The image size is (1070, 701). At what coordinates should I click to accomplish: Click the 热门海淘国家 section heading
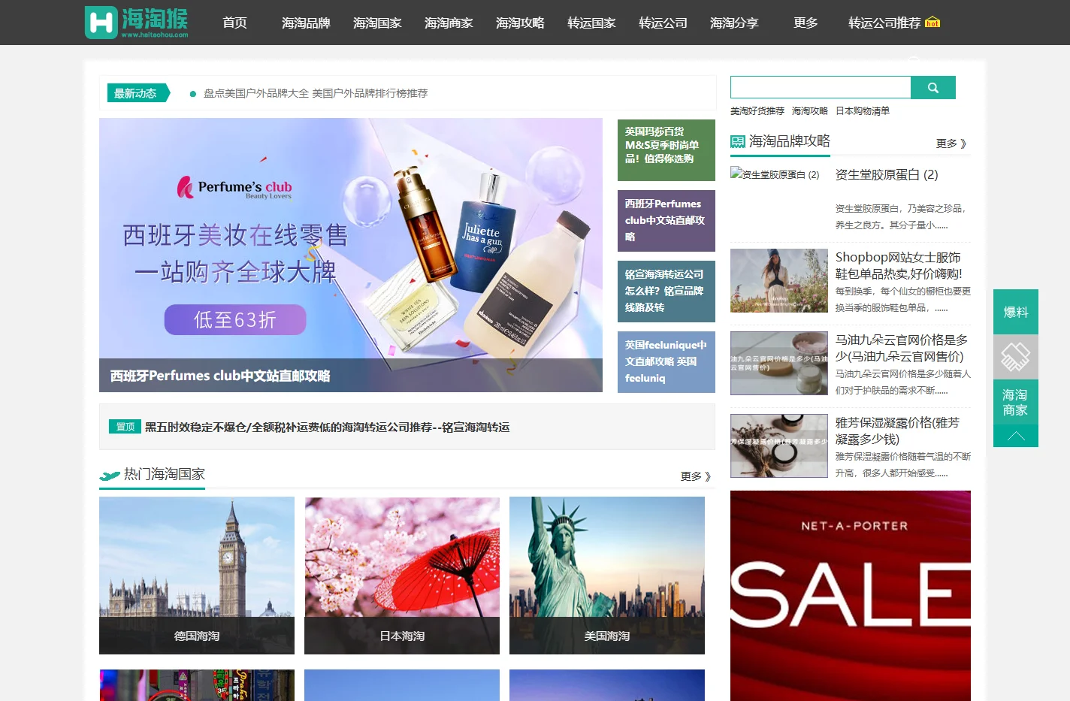165,474
